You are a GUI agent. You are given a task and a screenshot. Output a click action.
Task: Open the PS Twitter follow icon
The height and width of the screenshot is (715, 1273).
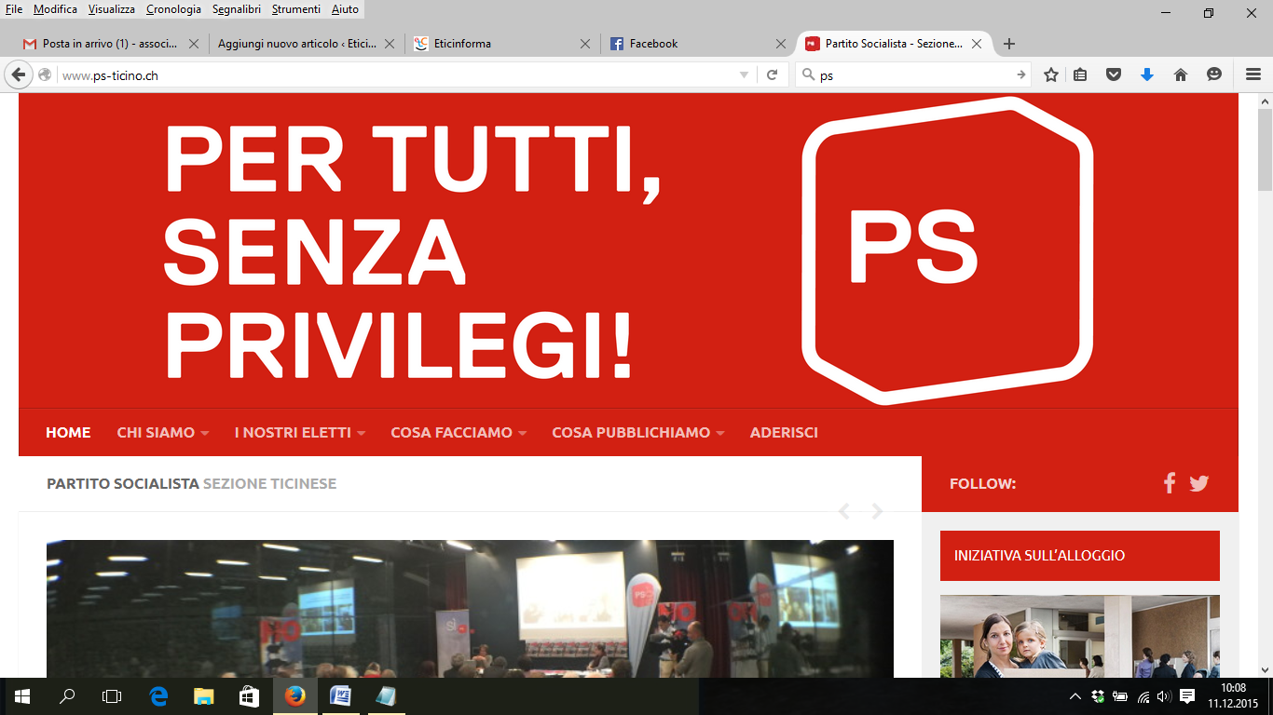[x=1199, y=483]
